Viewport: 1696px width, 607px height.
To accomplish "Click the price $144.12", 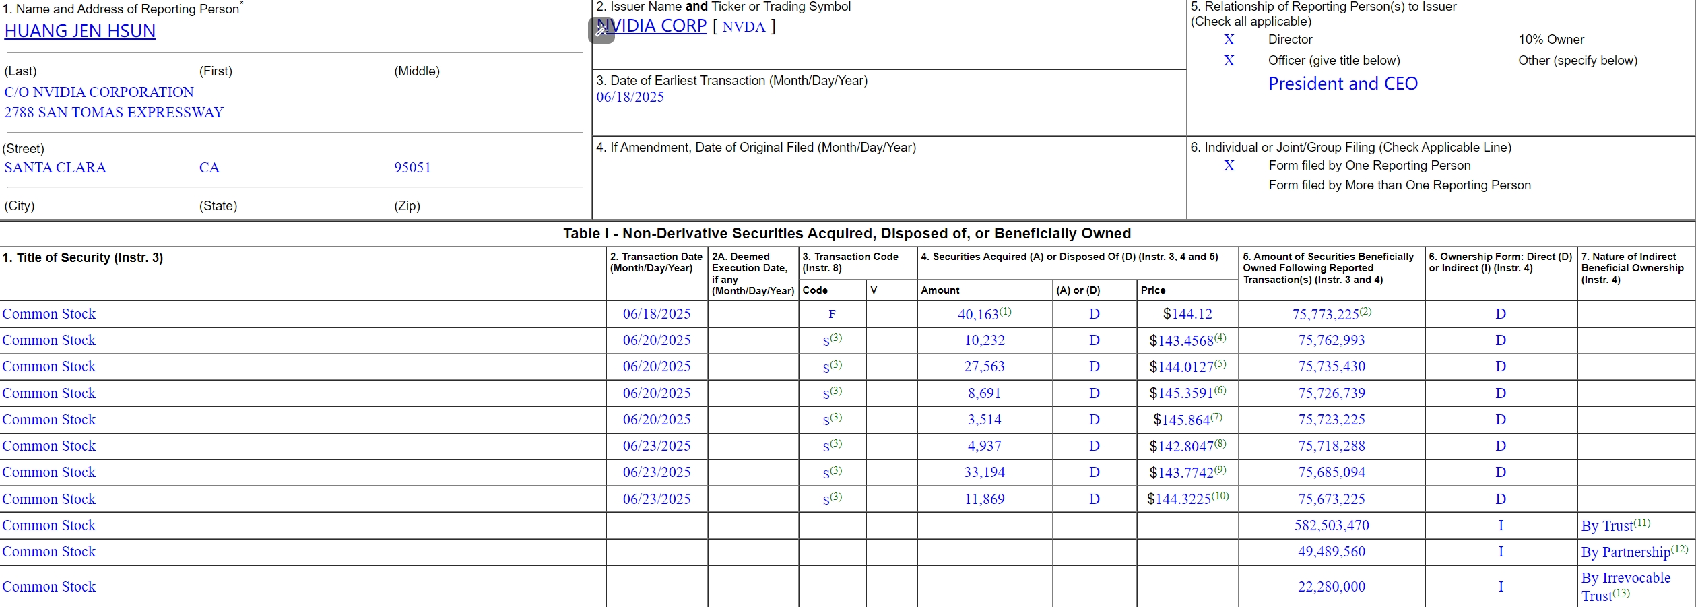I will [1187, 314].
